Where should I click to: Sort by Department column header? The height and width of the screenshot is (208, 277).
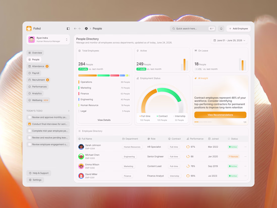click(130, 139)
